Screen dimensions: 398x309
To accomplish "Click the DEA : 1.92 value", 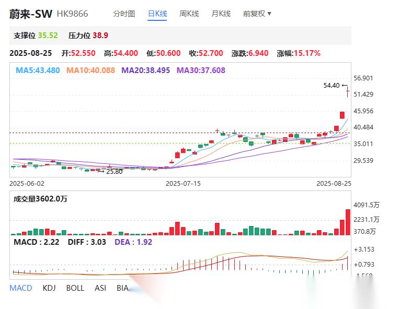I will click(x=133, y=242).
